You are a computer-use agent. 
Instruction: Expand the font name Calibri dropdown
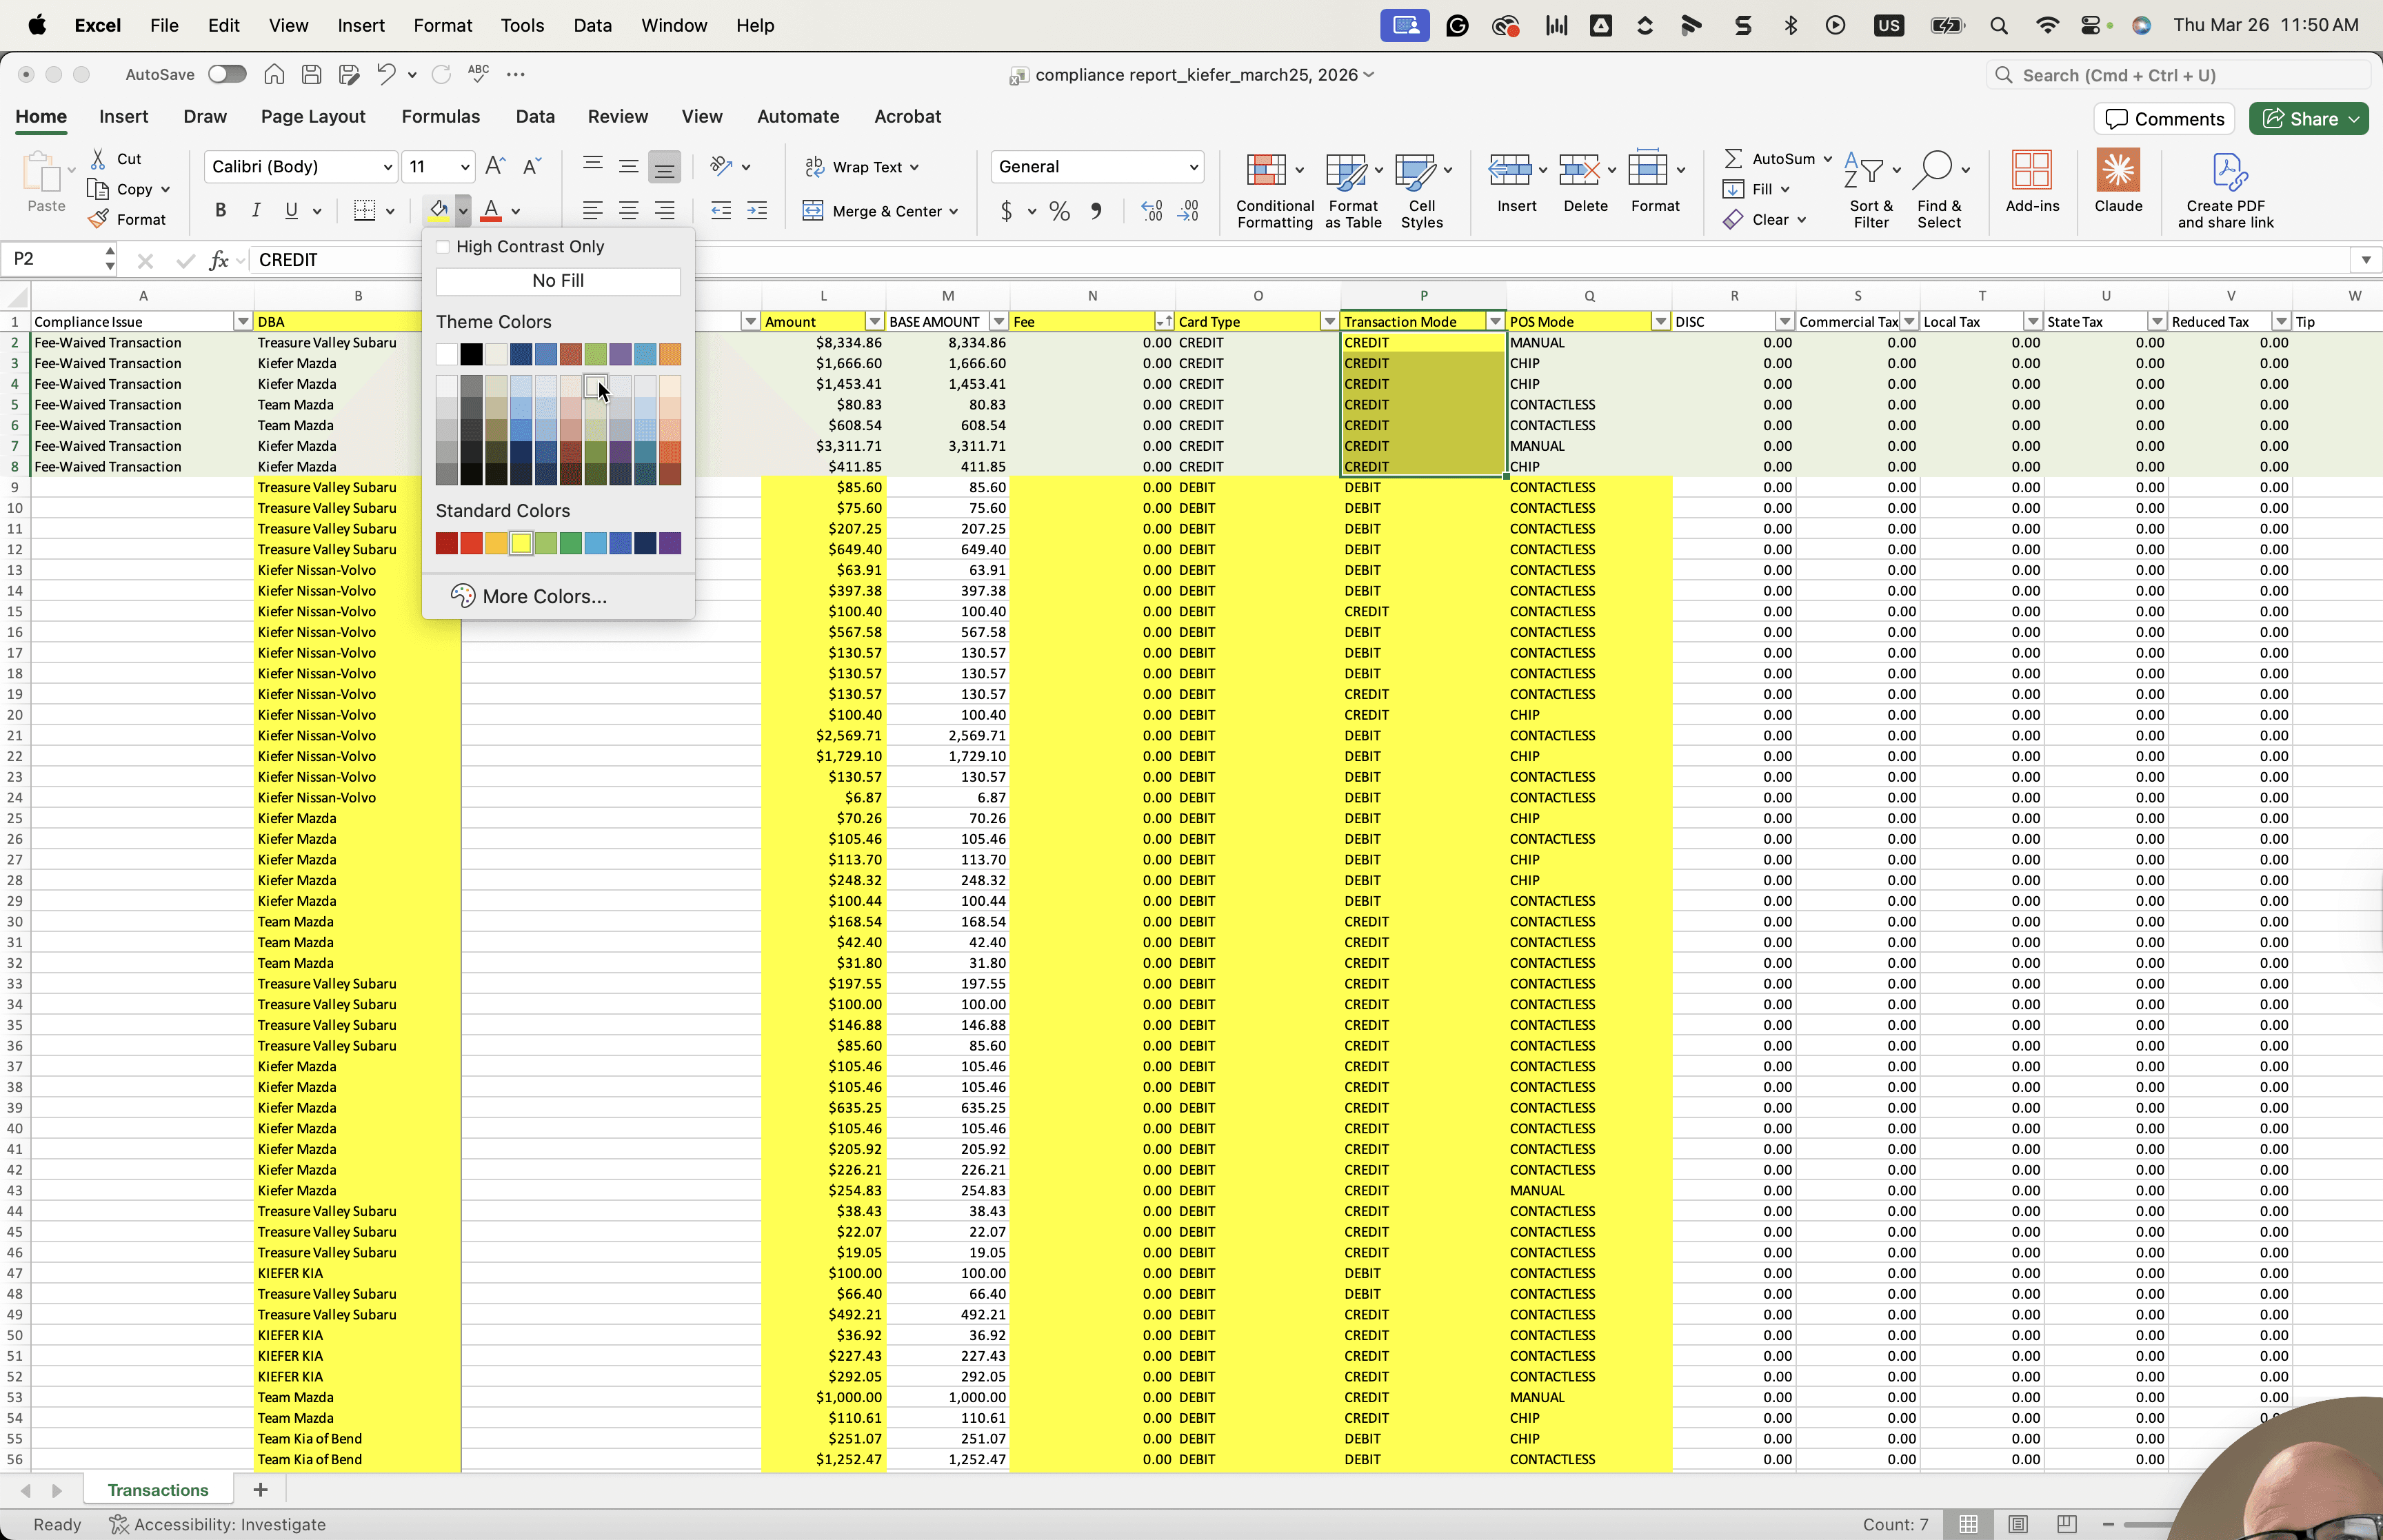(388, 167)
